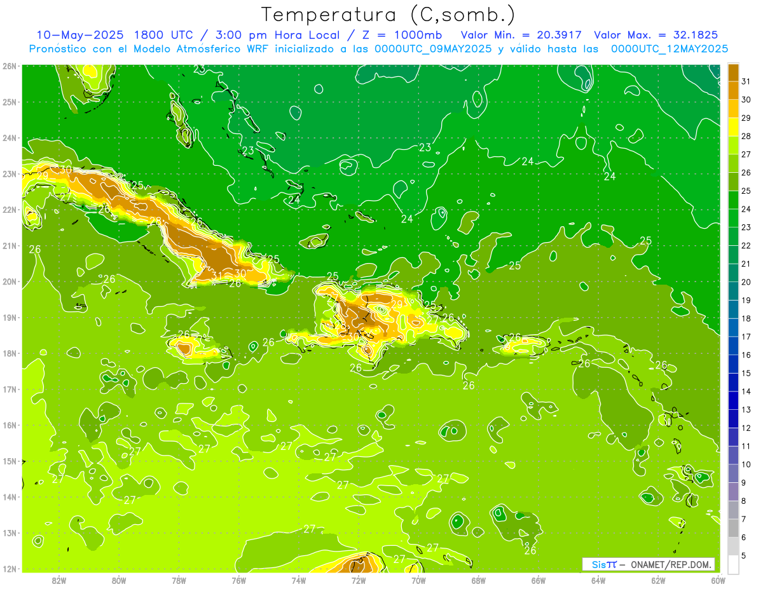
Task: Click the 15N latitude axis label
Action: click(9, 461)
